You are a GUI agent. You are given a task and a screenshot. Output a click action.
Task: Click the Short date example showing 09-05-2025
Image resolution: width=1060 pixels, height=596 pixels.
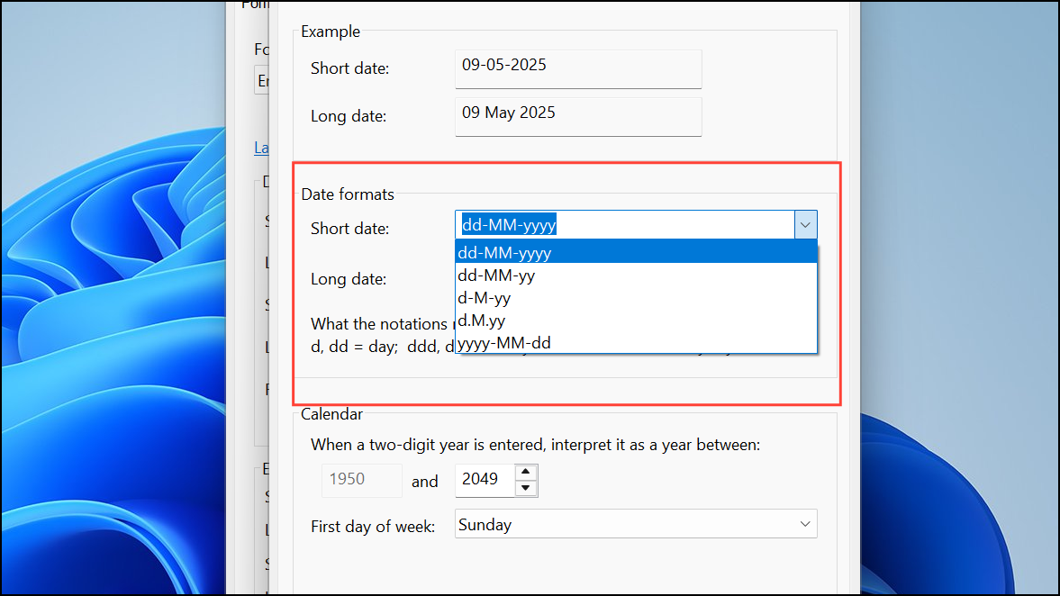click(x=577, y=68)
